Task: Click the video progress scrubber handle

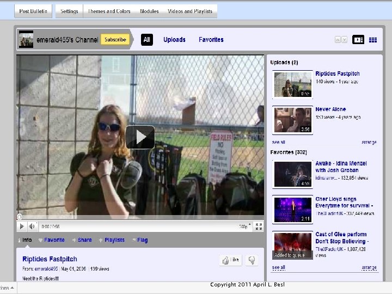Action: [20, 217]
